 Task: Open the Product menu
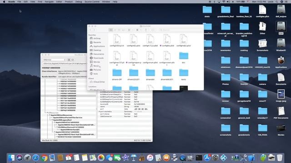(x=69, y=2)
